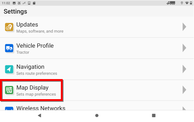Tap the Wi-Fi status bar icon

click(x=187, y=3)
